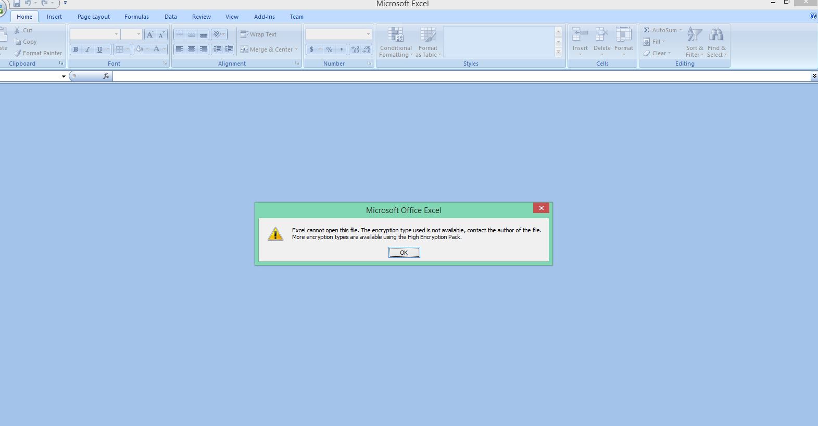Go to the Formulas tab
The height and width of the screenshot is (426, 818).
click(x=136, y=17)
